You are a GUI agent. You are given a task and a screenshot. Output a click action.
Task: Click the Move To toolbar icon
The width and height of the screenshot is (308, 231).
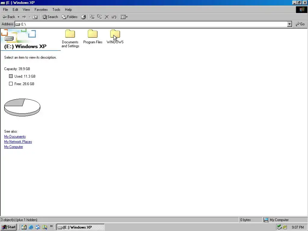click(x=92, y=17)
